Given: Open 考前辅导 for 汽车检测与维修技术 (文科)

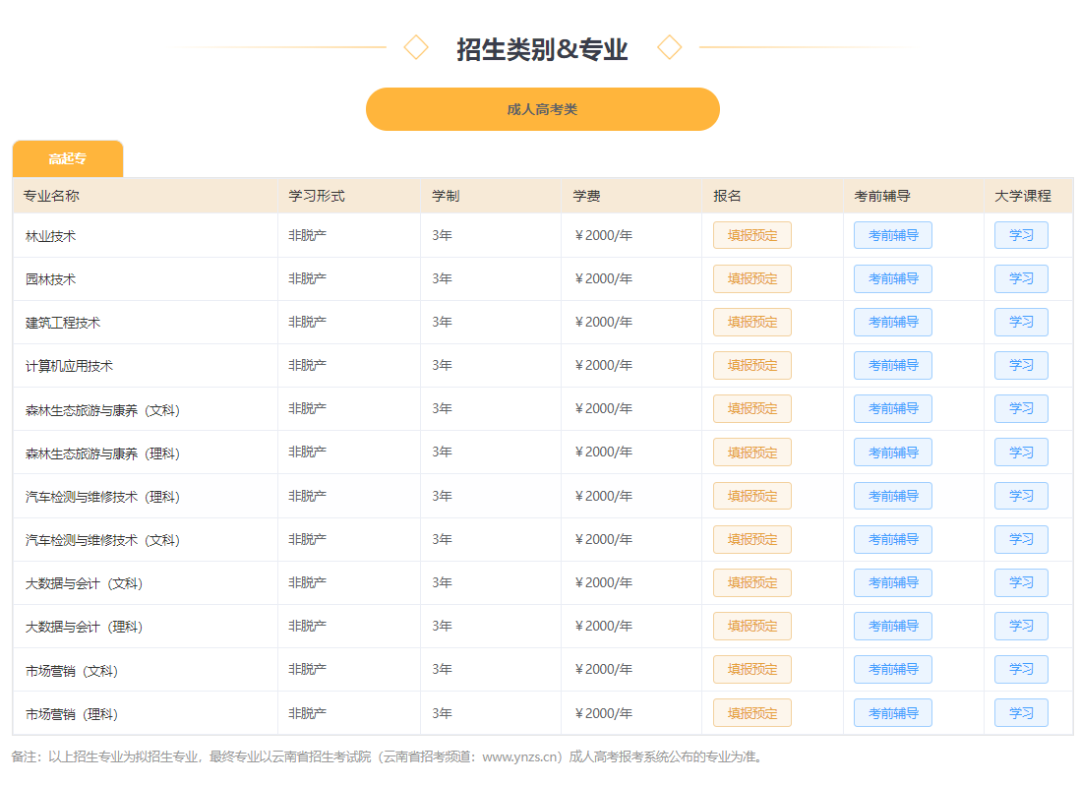Looking at the screenshot, I should [x=893, y=539].
